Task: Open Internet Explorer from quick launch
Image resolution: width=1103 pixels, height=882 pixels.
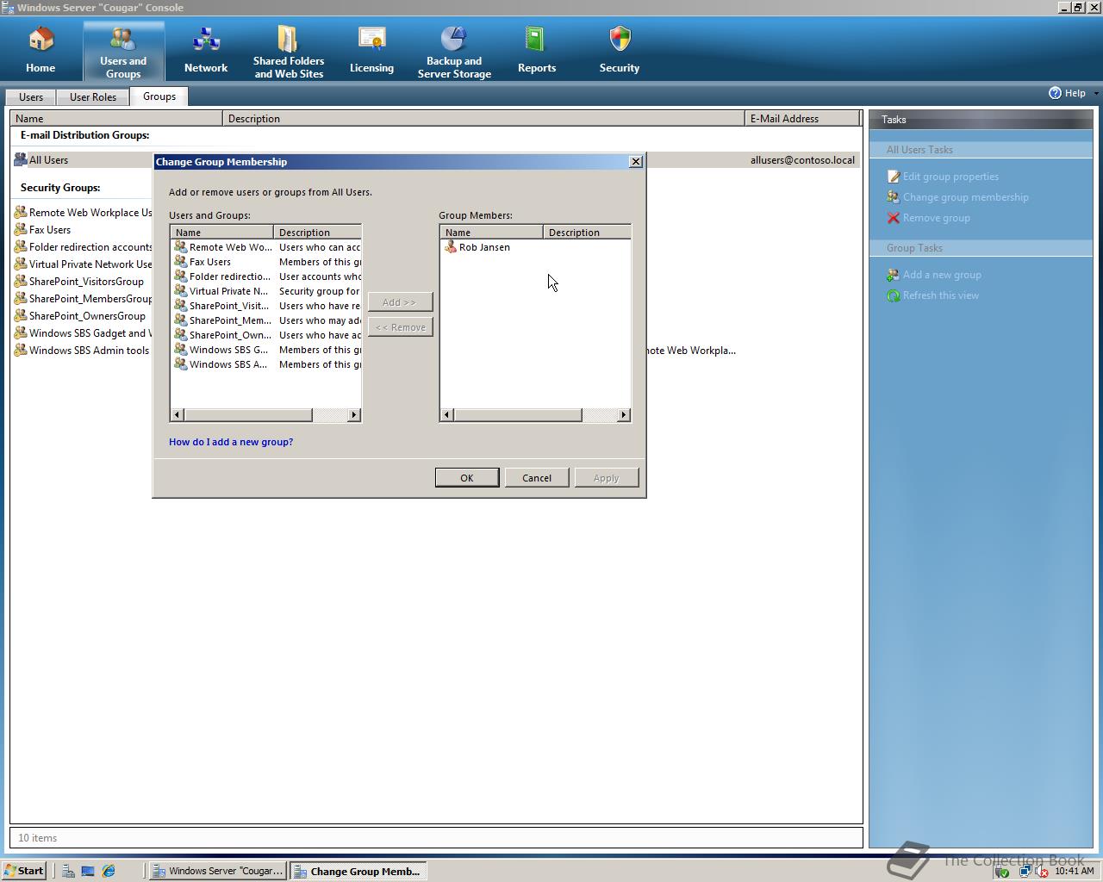Action: 109,871
